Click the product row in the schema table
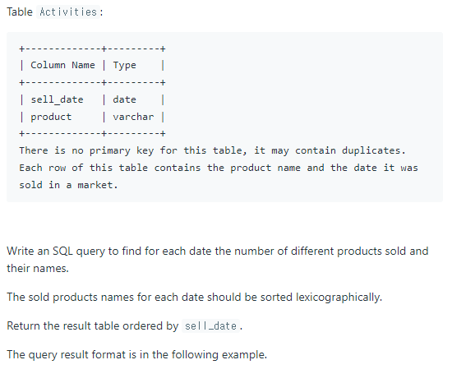The height and width of the screenshot is (383, 452). click(x=92, y=117)
